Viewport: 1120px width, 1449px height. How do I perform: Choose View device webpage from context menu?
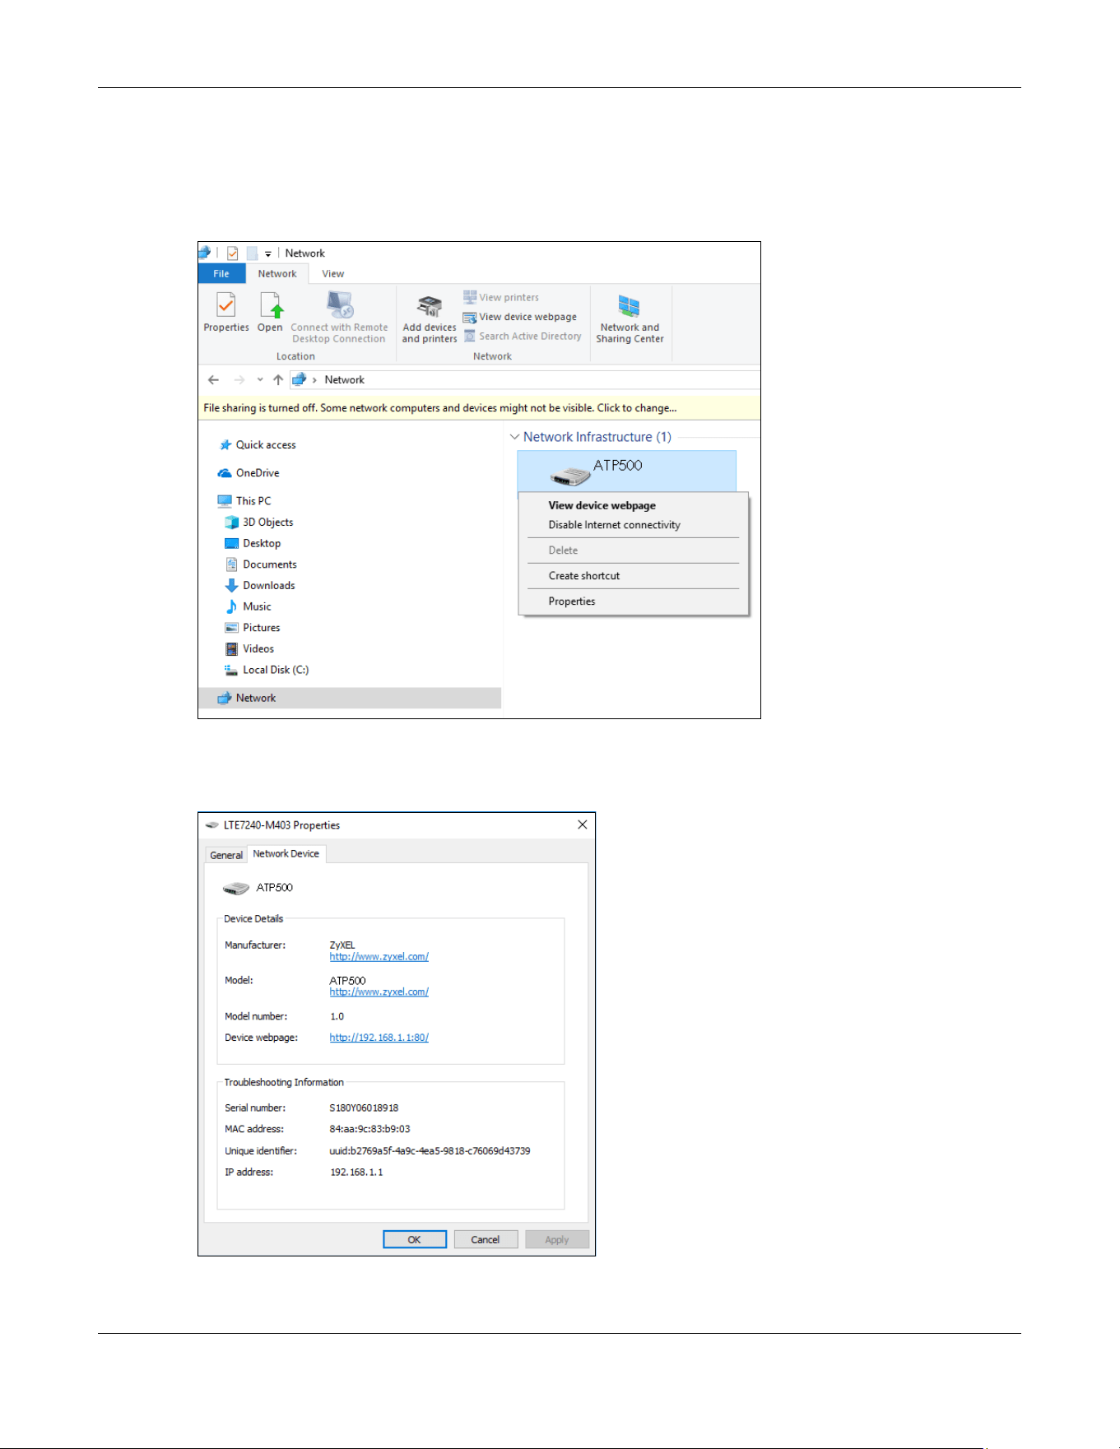633,505
